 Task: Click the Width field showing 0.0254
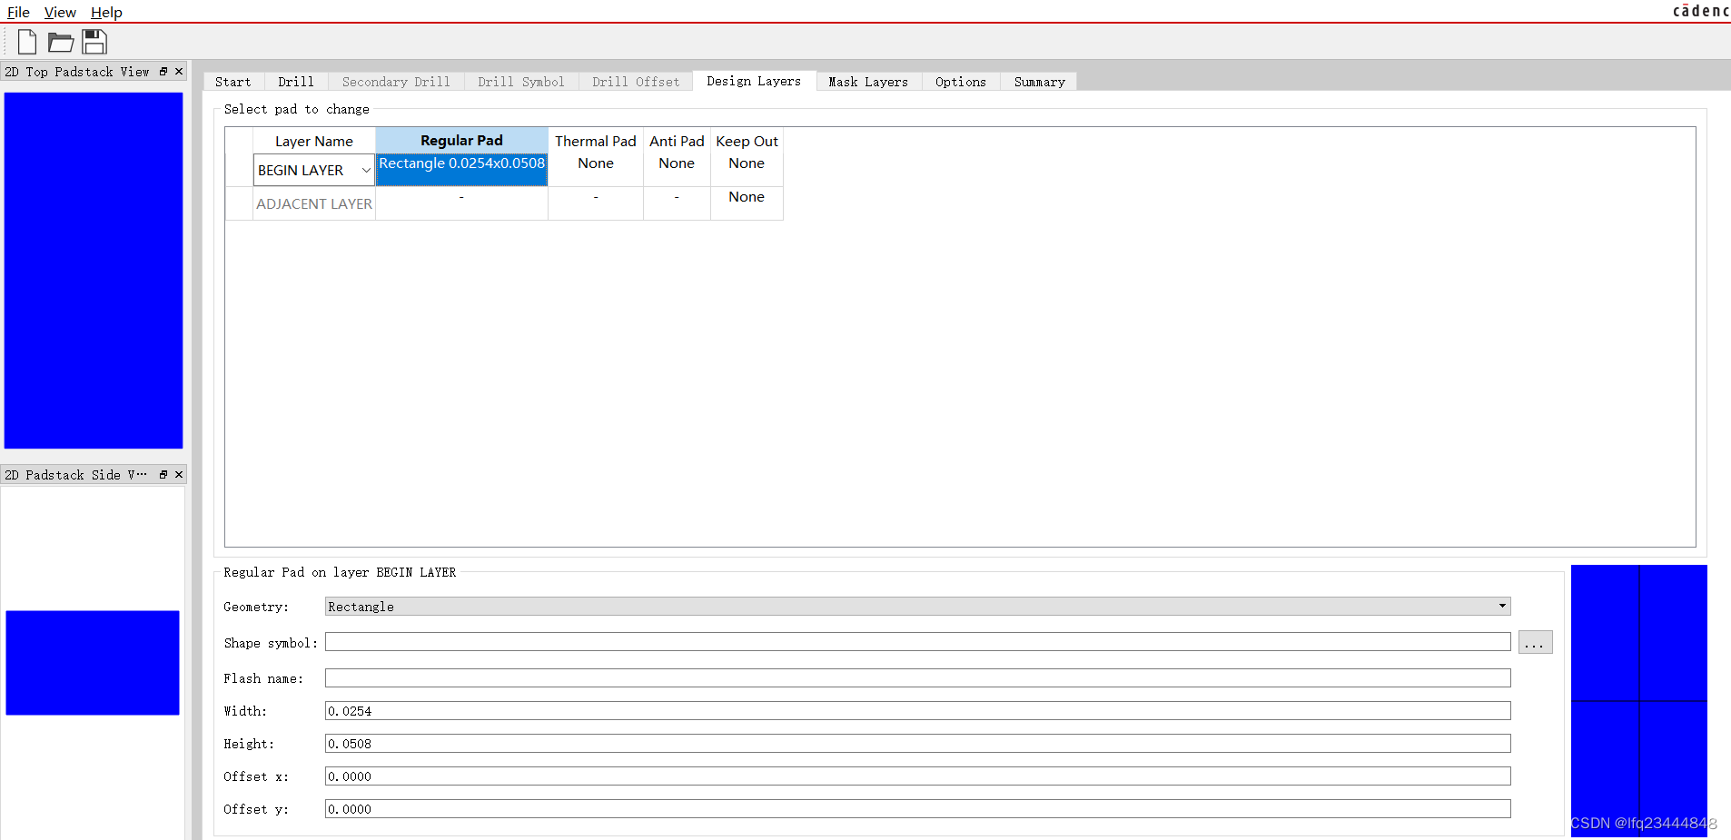click(918, 710)
